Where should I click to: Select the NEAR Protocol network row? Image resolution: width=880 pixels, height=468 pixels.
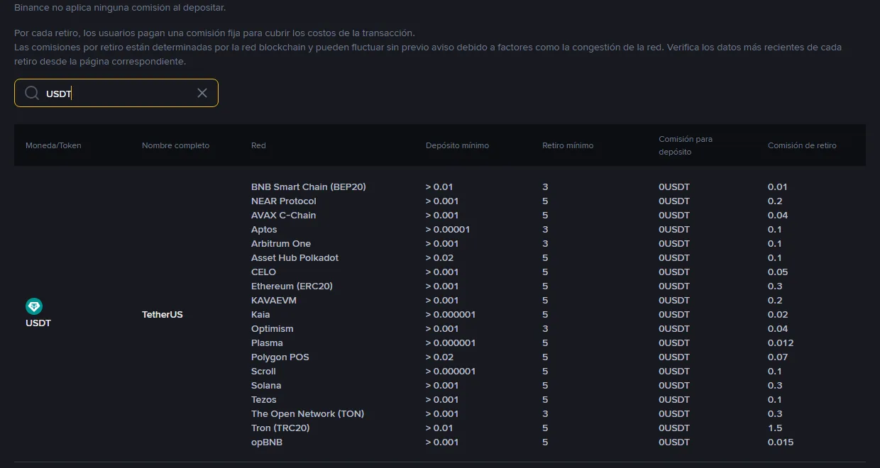[x=284, y=201]
